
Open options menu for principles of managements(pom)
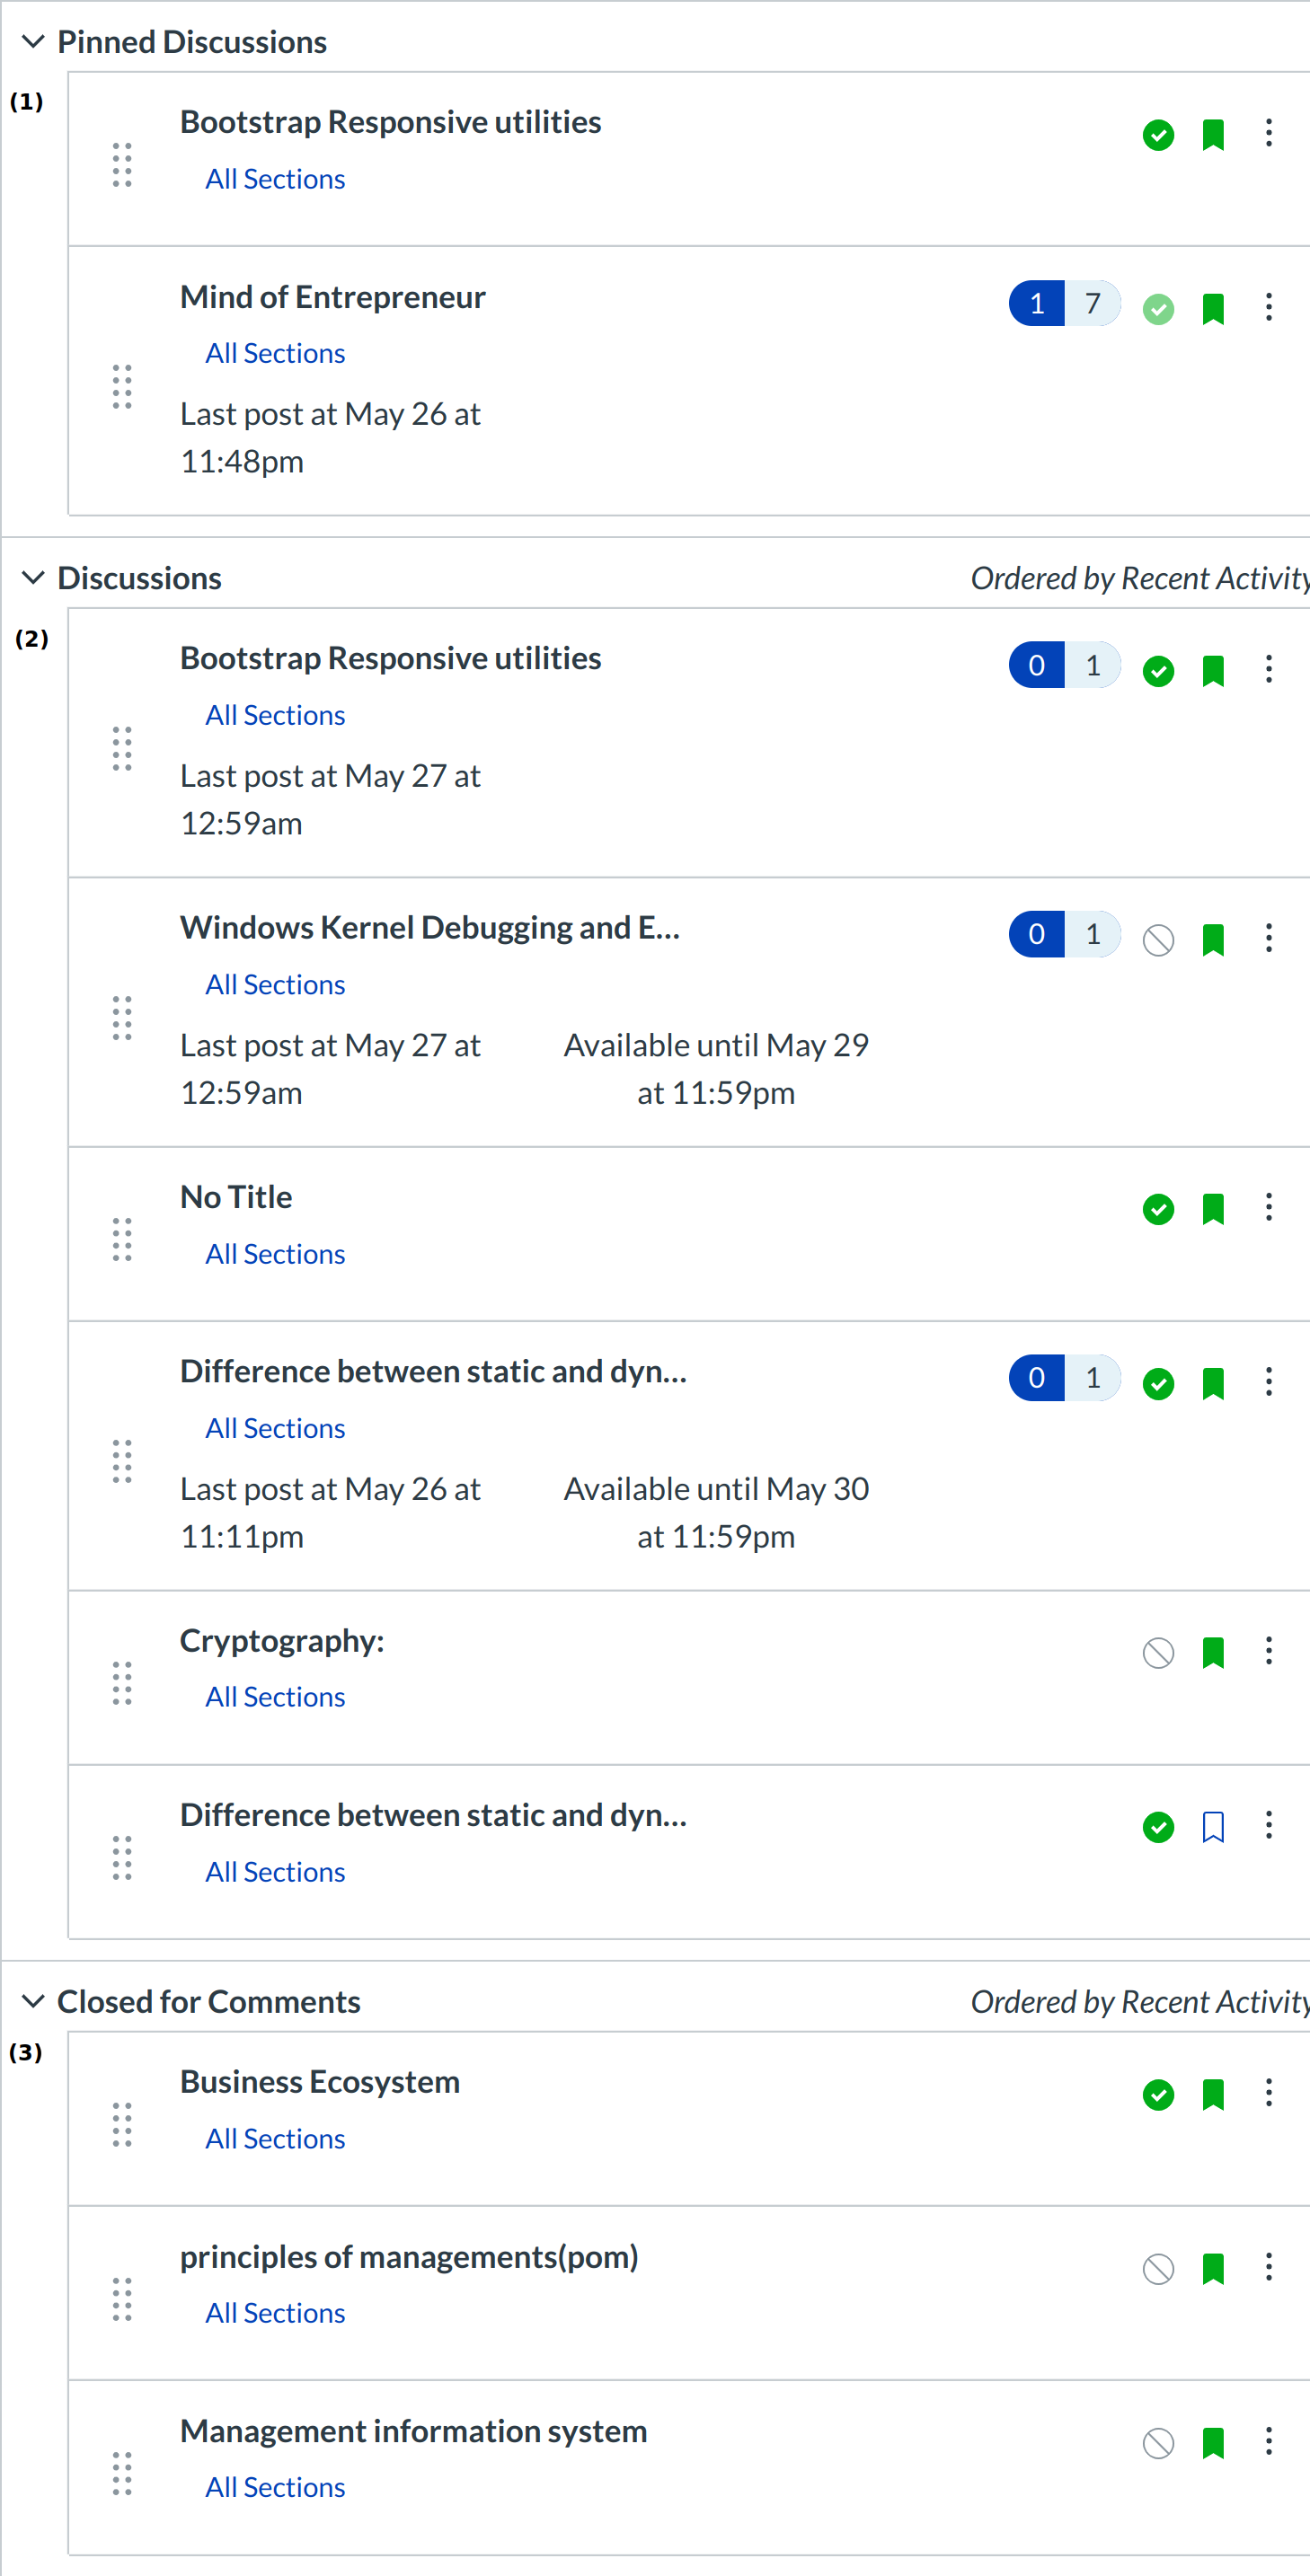(1268, 2267)
